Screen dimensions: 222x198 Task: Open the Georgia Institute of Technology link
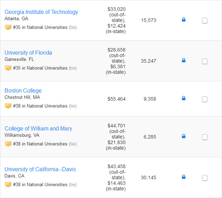[x=41, y=12]
